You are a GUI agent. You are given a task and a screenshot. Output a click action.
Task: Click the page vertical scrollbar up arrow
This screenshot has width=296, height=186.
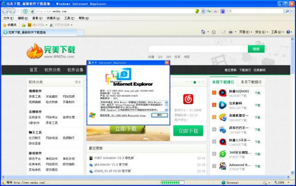[x=292, y=39]
